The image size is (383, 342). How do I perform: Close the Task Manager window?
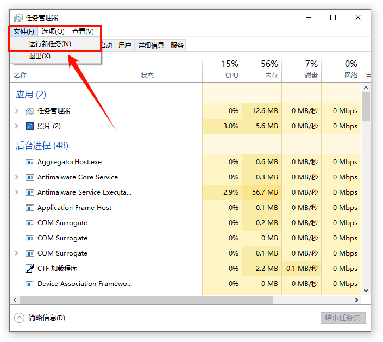[358, 17]
